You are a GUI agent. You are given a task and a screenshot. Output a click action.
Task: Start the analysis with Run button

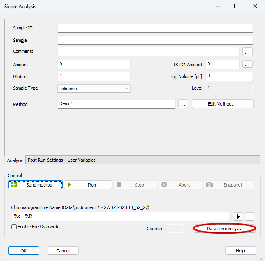click(x=88, y=185)
